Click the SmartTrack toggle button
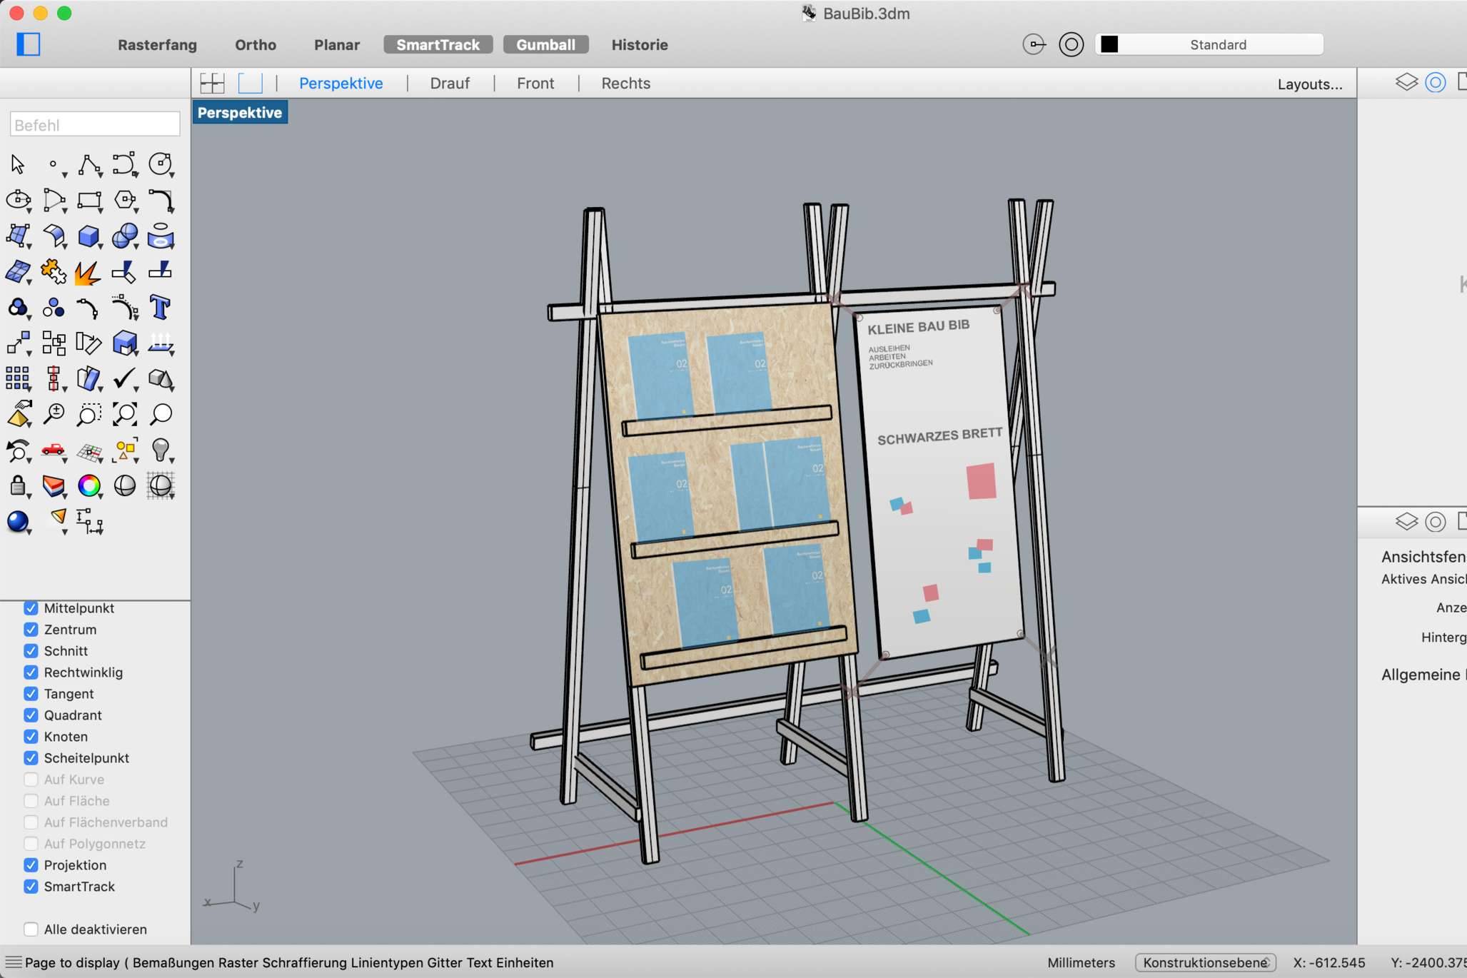Viewport: 1467px width, 978px height. click(438, 45)
